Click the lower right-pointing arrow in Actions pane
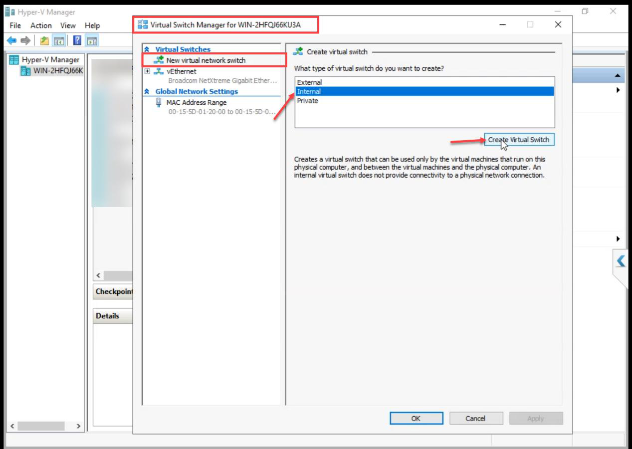Viewport: 632px width, 449px height. tap(618, 239)
